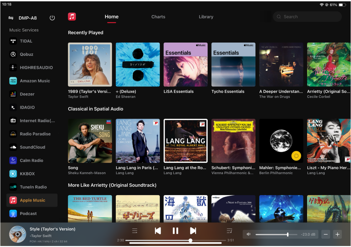Decrease volume with minus button
Screen dimensions: 351x247
[326, 234]
